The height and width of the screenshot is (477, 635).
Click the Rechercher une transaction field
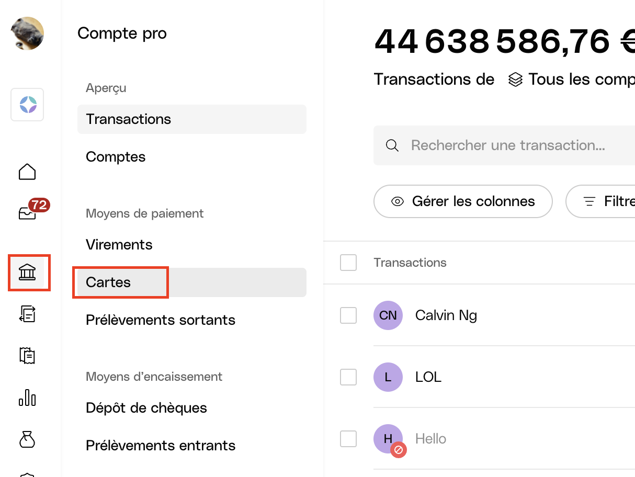point(507,145)
